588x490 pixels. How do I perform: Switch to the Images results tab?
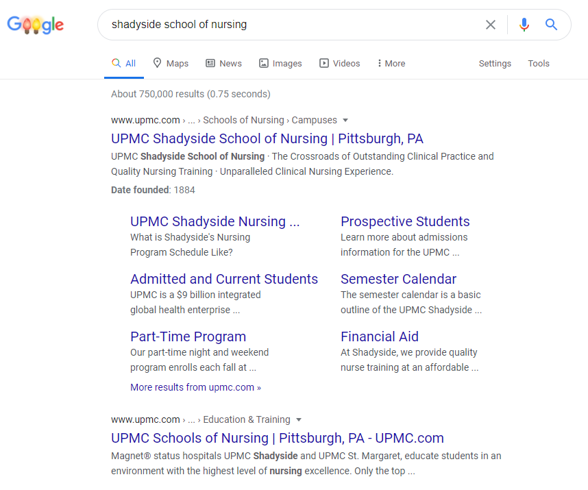[x=280, y=63]
